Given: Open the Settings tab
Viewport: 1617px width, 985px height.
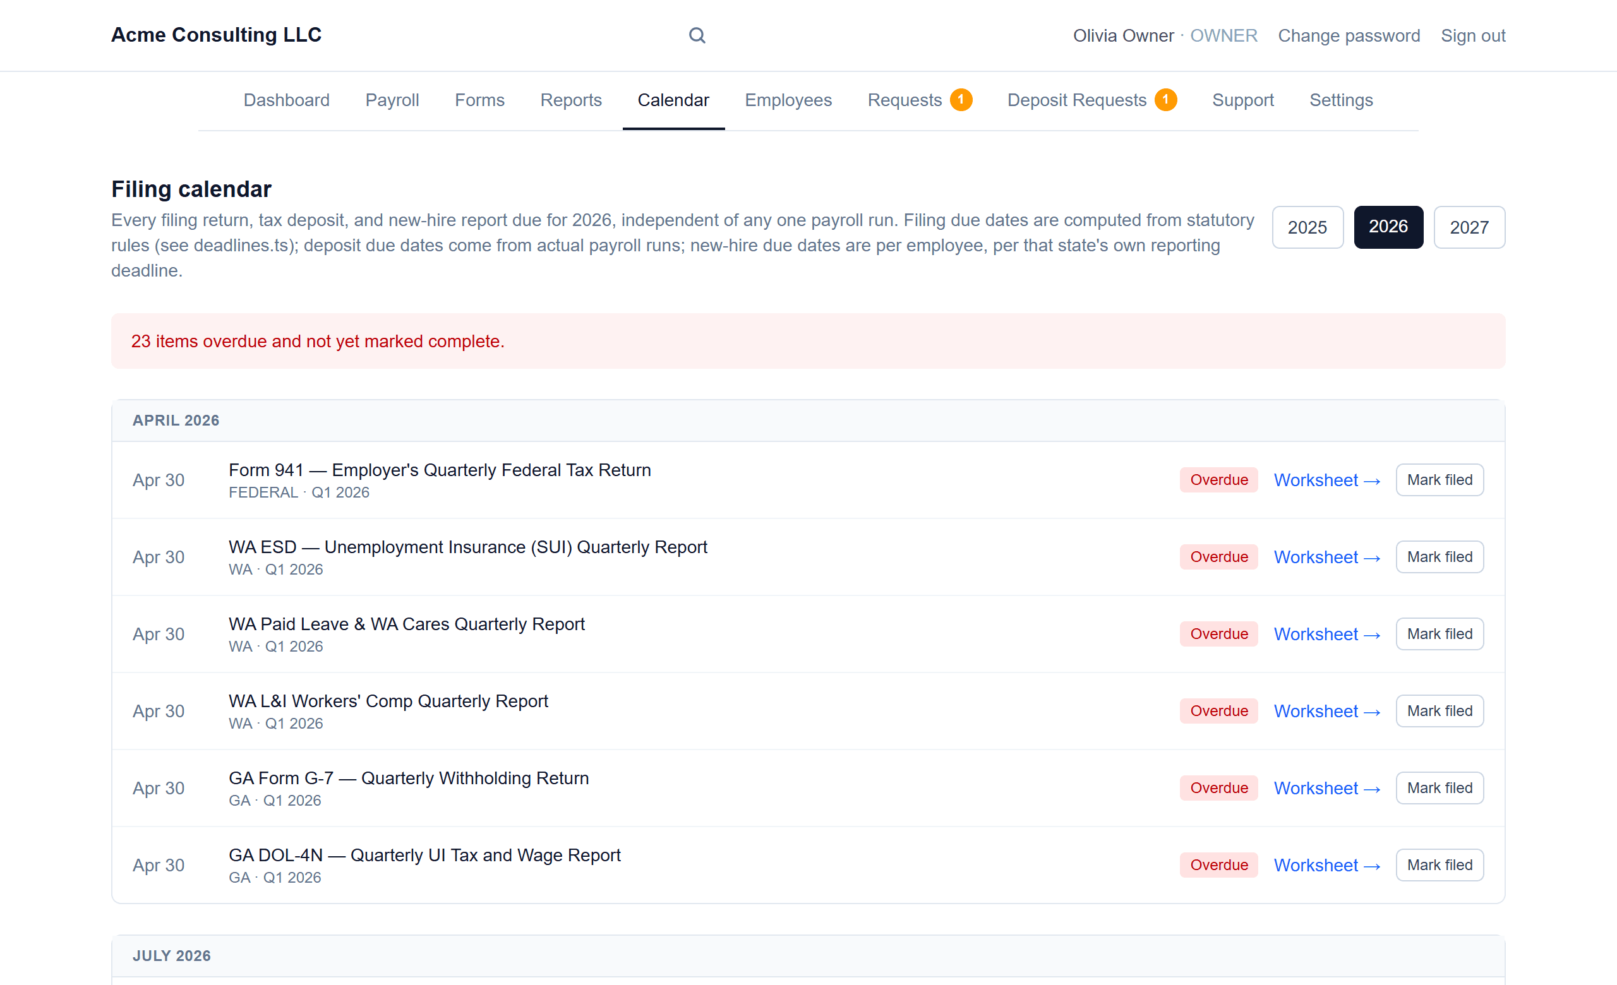Looking at the screenshot, I should pos(1342,100).
